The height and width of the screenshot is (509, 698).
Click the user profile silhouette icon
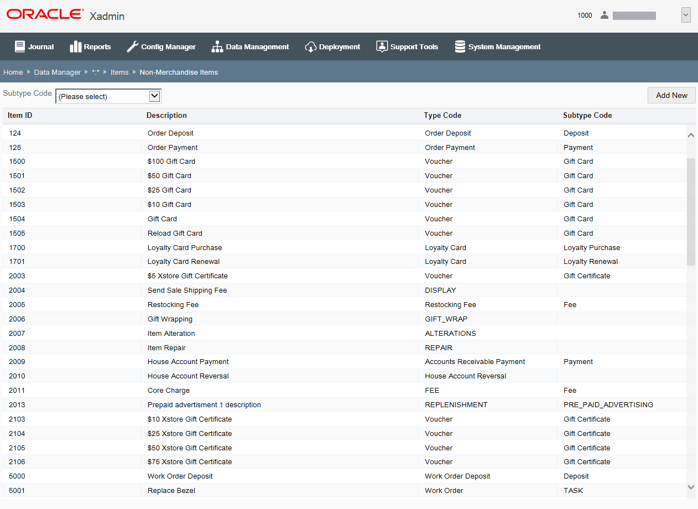pos(605,15)
